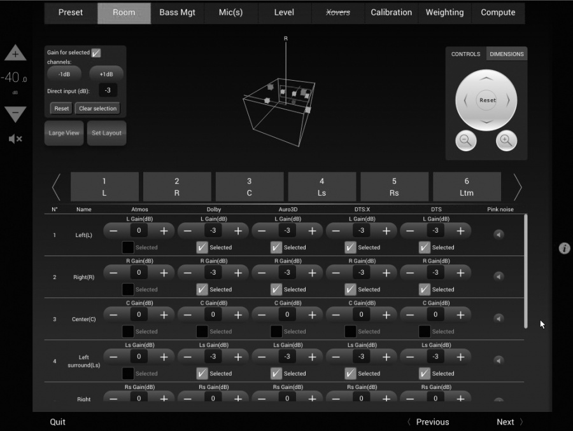Open the Calibration tab
The height and width of the screenshot is (431, 573).
pos(391,13)
